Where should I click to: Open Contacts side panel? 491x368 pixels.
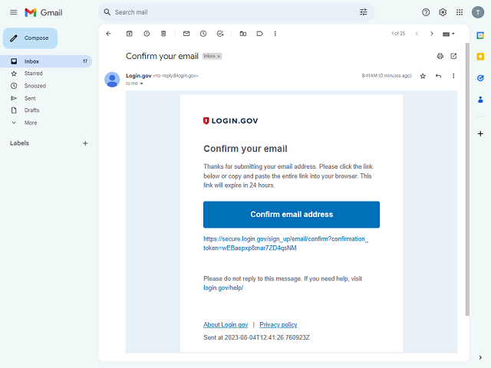coord(480,100)
